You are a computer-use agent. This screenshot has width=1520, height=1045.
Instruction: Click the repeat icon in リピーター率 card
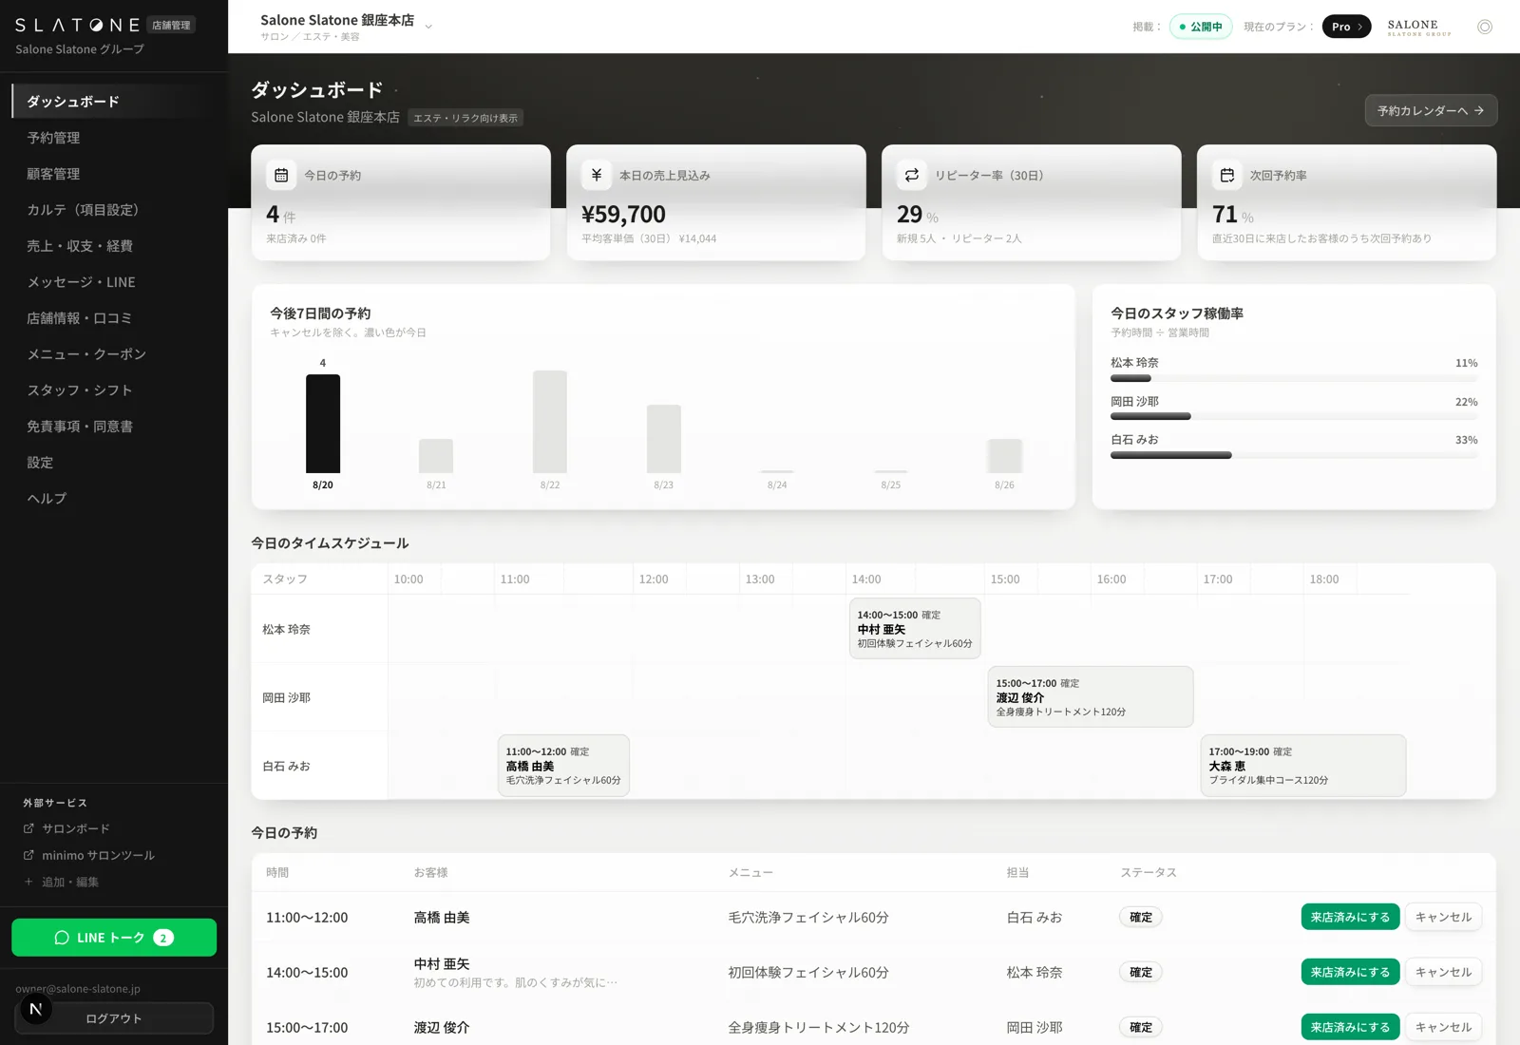click(912, 175)
